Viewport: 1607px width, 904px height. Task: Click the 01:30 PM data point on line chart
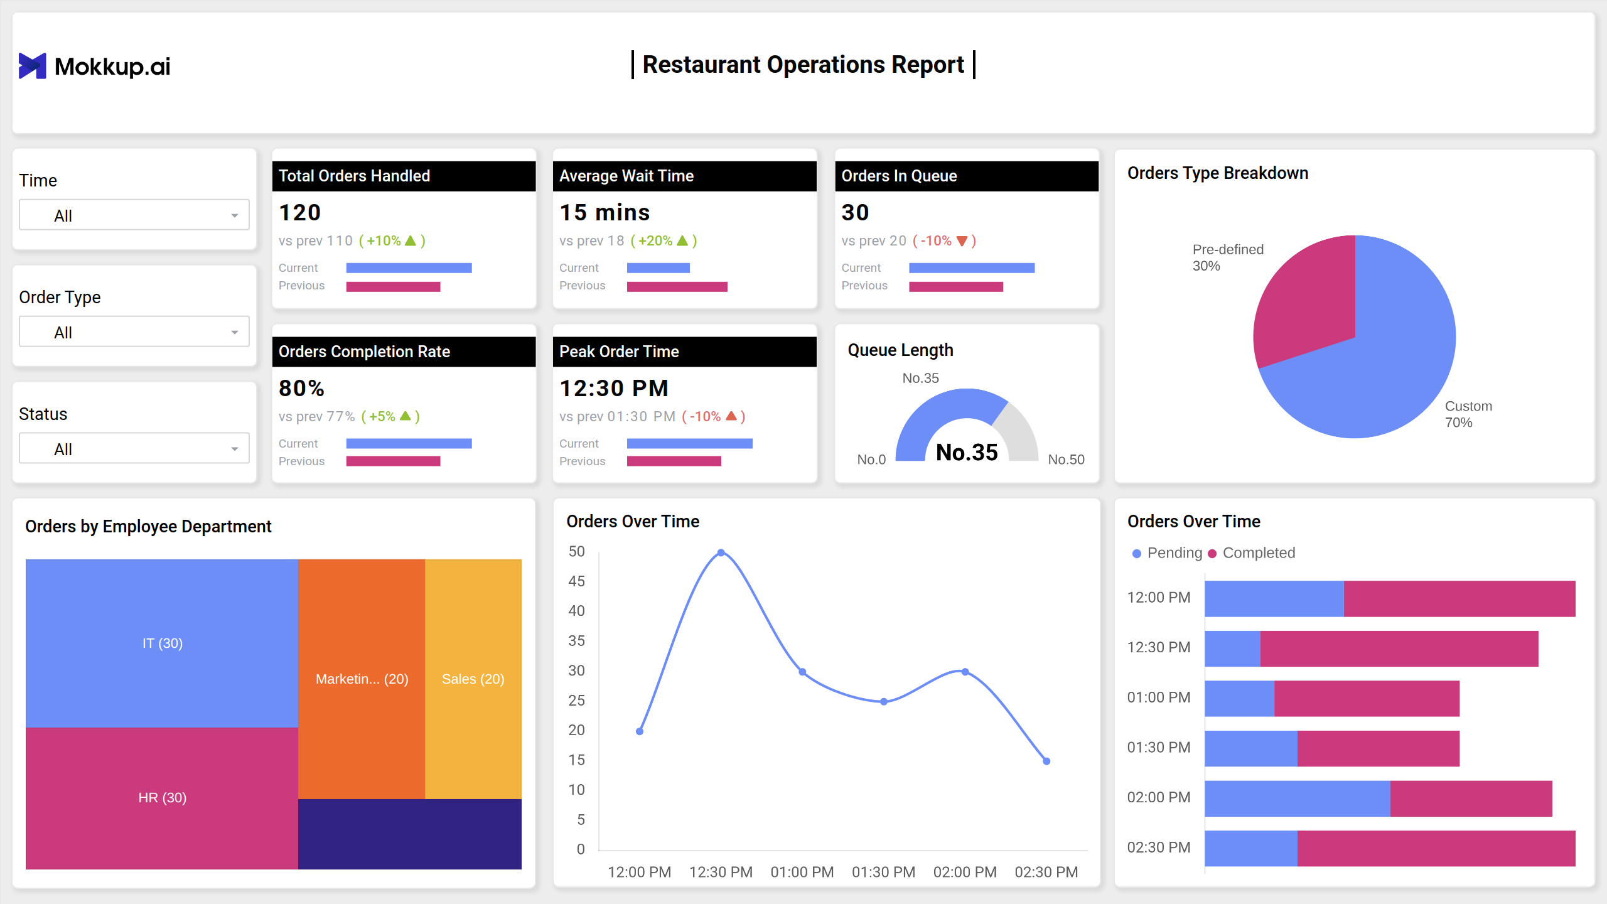[884, 702]
